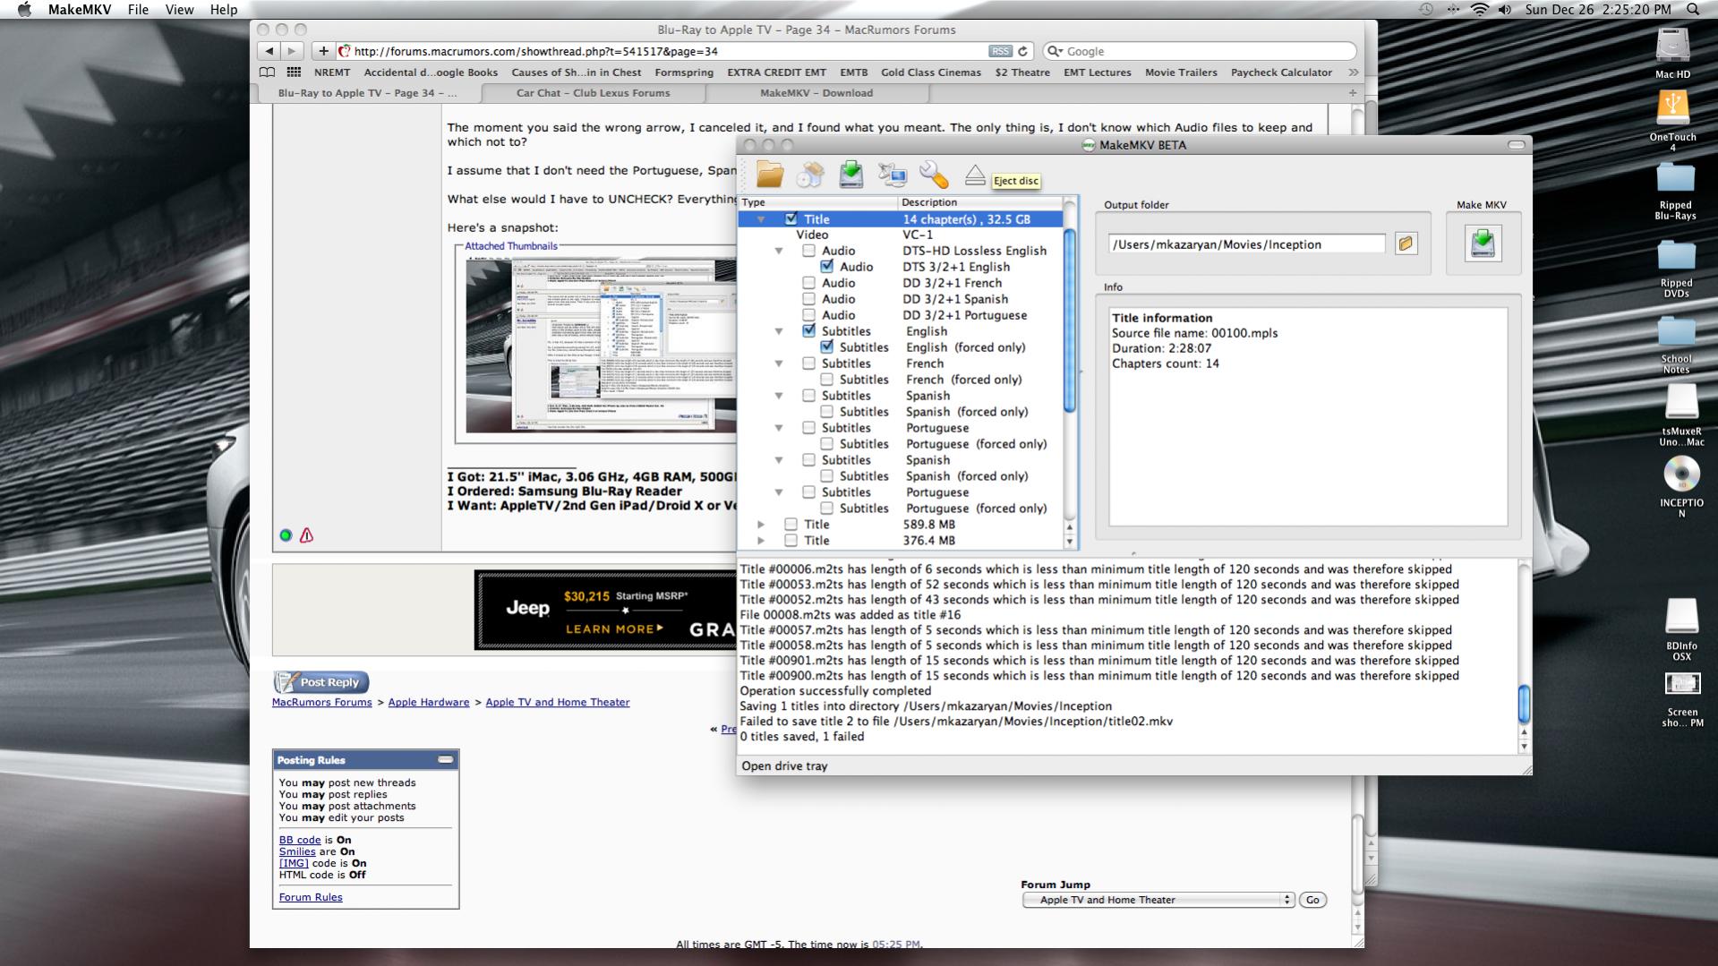The height and width of the screenshot is (966, 1718).
Task: Collapse the main Title 32.5 GB tree node
Action: (761, 219)
